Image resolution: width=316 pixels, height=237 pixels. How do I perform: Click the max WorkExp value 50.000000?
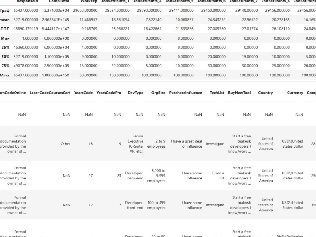click(x=88, y=75)
